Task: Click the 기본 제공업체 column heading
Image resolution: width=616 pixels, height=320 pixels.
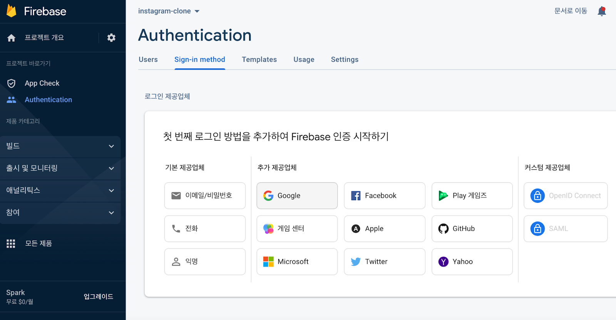Action: [185, 168]
